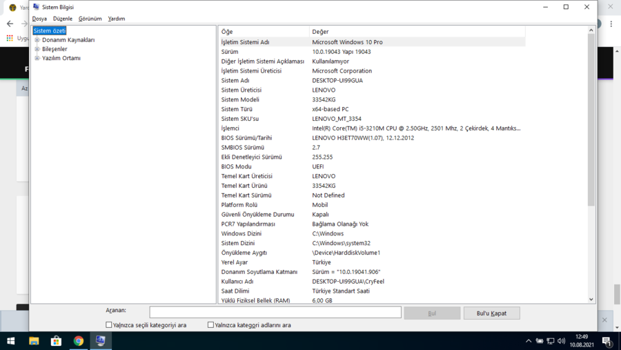The width and height of the screenshot is (621, 350).
Task: Click the details list scroll up arrow
Action: 591,30
